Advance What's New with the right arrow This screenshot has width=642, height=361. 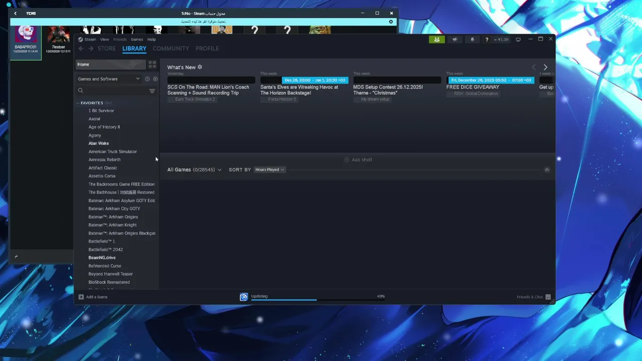click(545, 67)
